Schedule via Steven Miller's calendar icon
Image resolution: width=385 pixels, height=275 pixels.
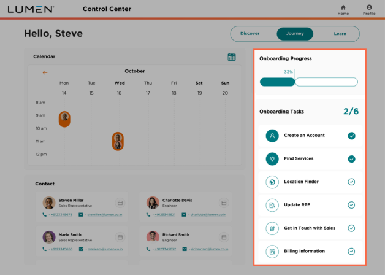pyautogui.click(x=120, y=203)
